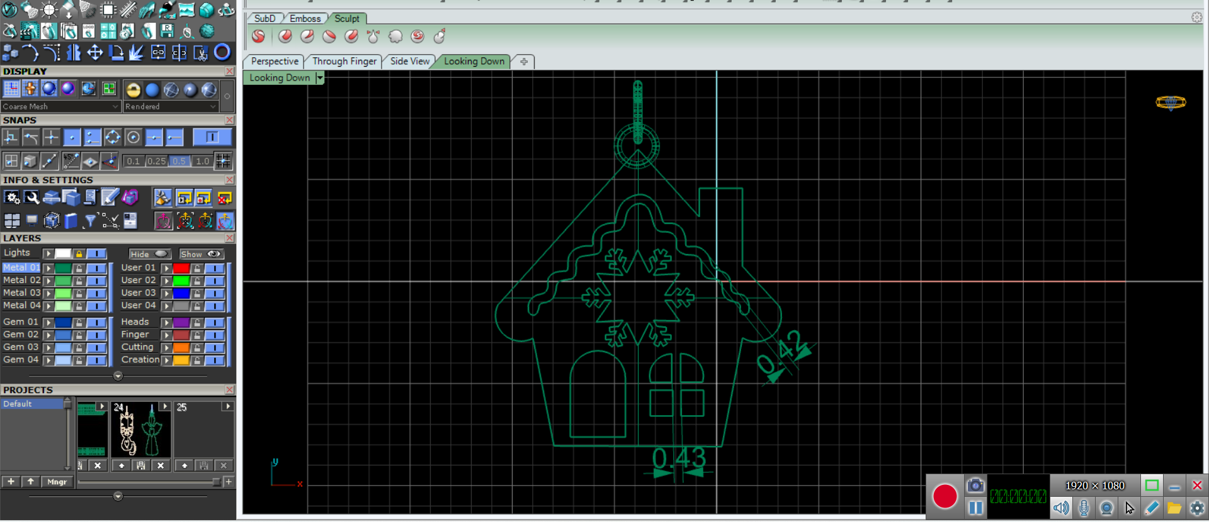Open the Looking Down viewport dropdown arrow
1209x522 pixels.
click(x=320, y=78)
